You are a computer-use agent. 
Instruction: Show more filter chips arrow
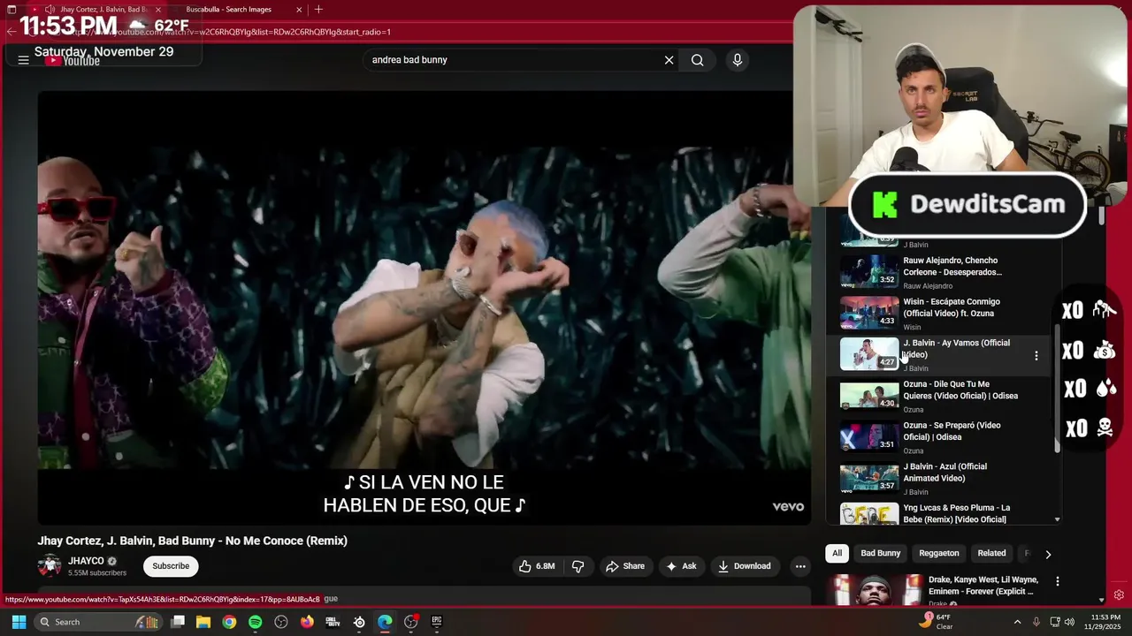(x=1048, y=555)
